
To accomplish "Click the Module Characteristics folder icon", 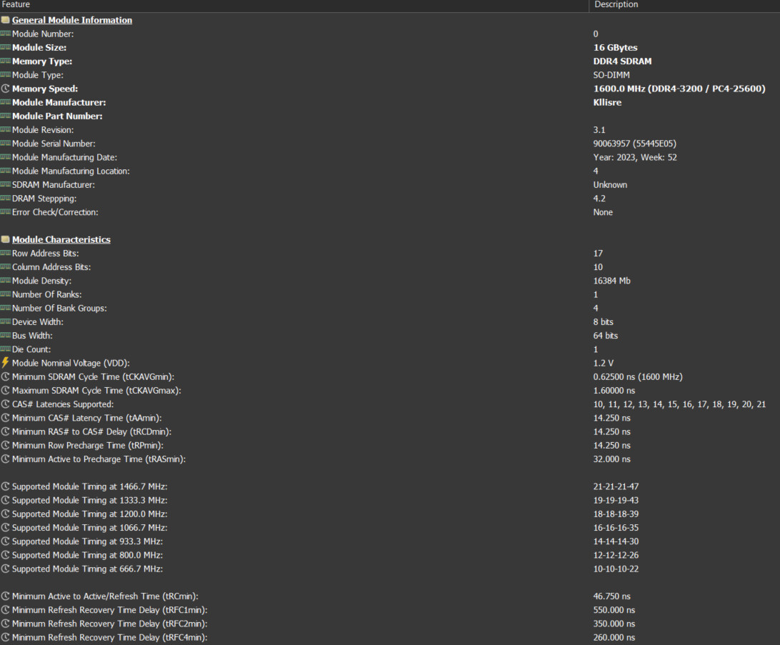I will coord(5,239).
